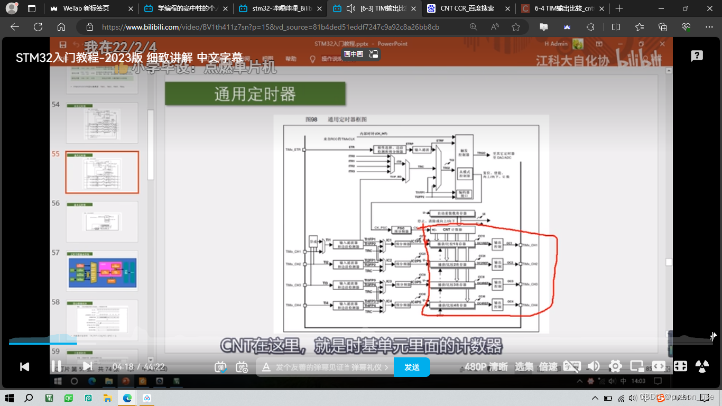This screenshot has width=722, height=406.
Task: Open the Edge profile avatar
Action: (x=12, y=8)
